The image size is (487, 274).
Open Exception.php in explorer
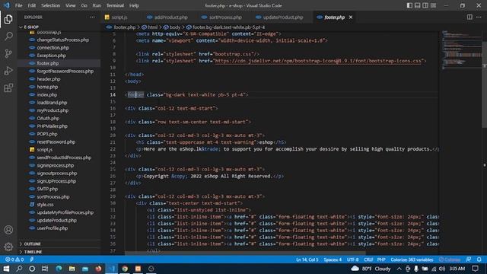[51, 56]
